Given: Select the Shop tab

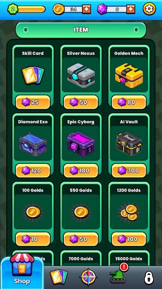Looking at the screenshot, I should coord(22,271).
